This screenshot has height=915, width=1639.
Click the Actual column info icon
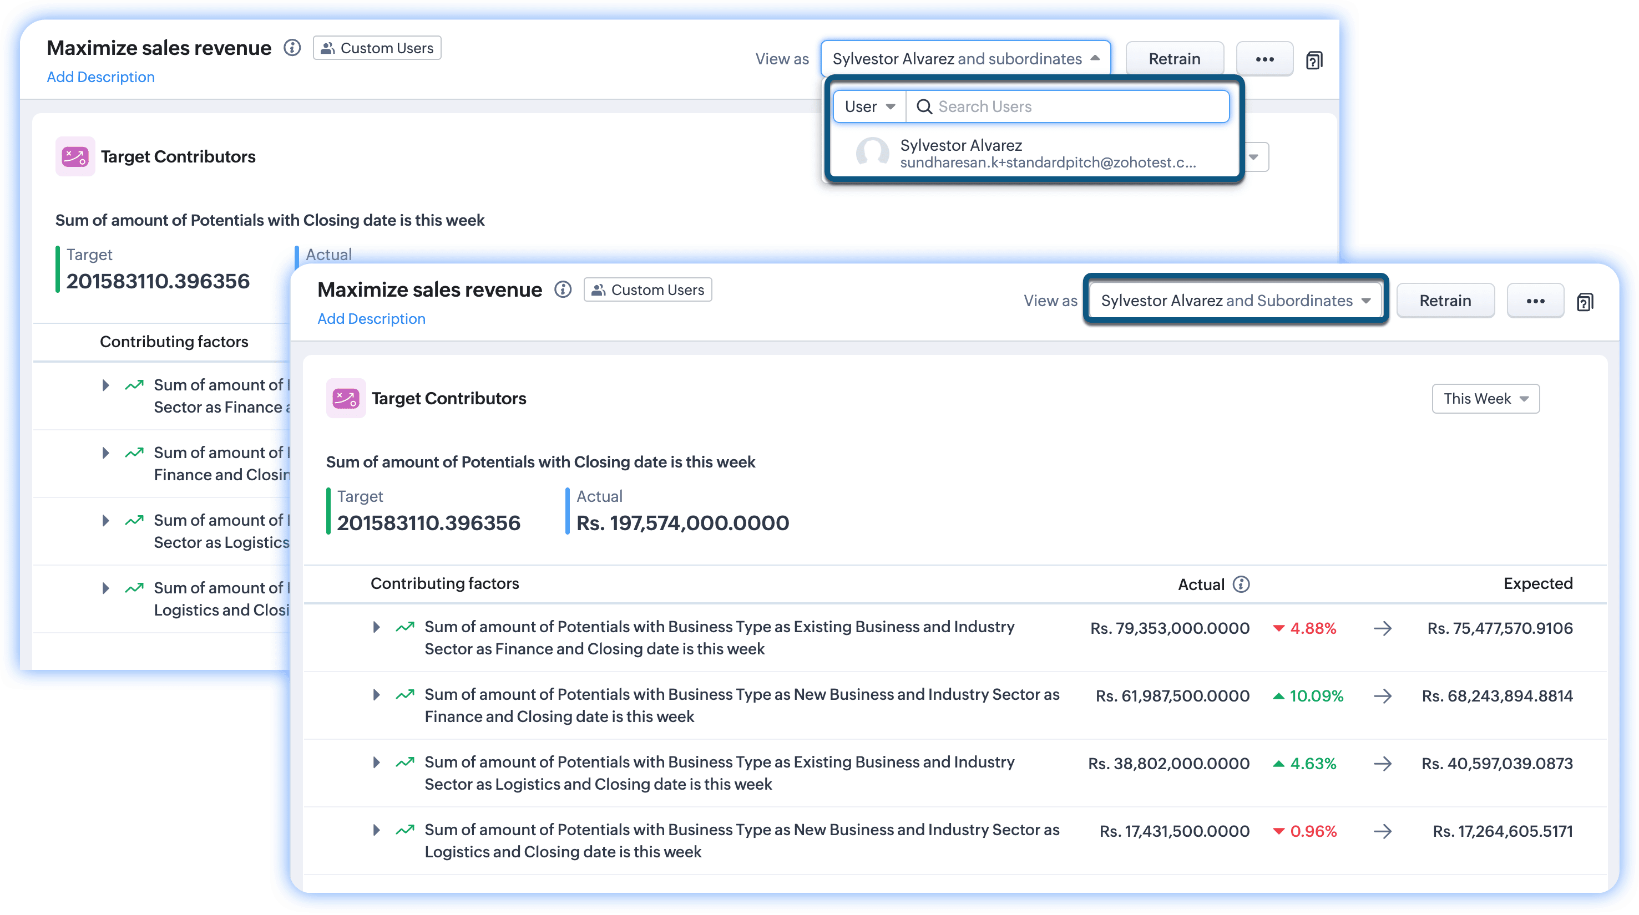[1241, 584]
